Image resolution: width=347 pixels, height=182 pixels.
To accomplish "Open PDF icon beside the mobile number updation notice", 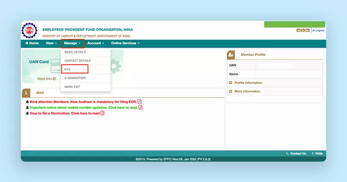I will [x=140, y=107].
